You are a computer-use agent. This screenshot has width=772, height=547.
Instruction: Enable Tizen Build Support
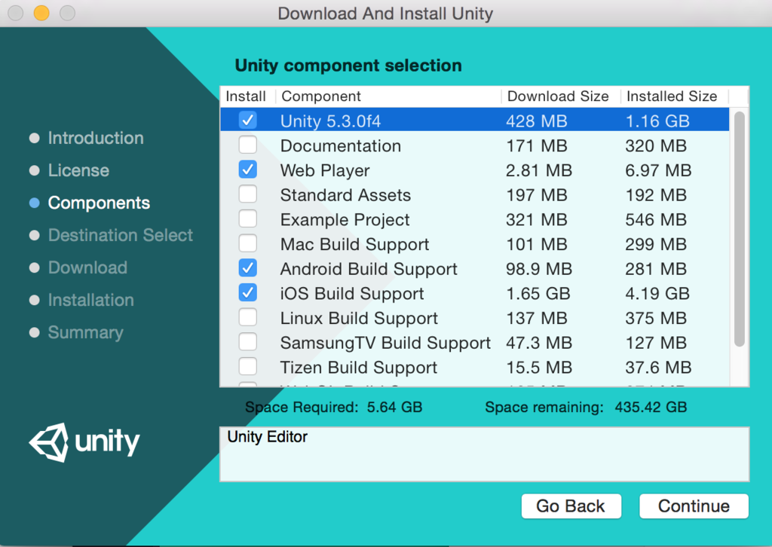[x=247, y=366]
